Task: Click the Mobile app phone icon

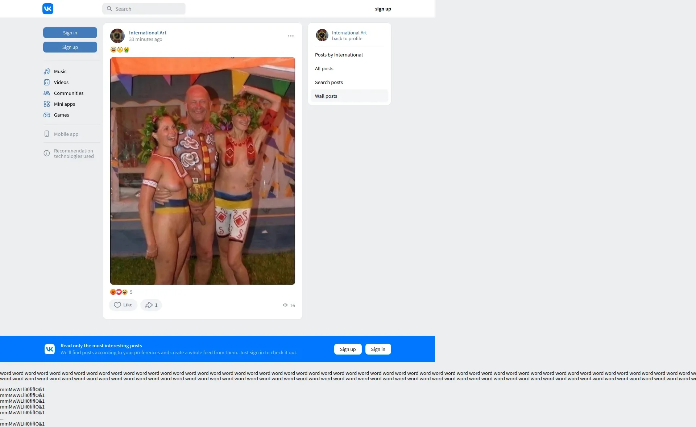Action: click(47, 134)
